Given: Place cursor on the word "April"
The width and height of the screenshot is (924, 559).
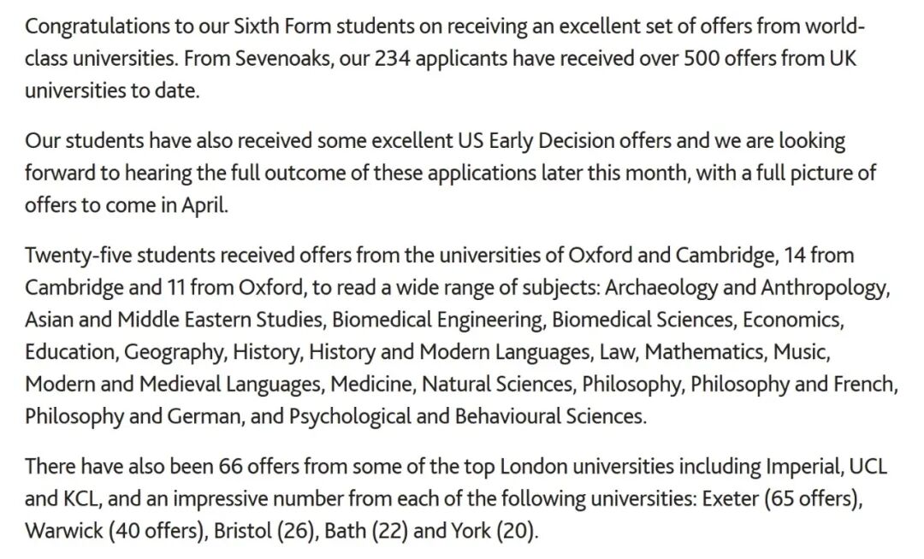Looking at the screenshot, I should [x=204, y=205].
